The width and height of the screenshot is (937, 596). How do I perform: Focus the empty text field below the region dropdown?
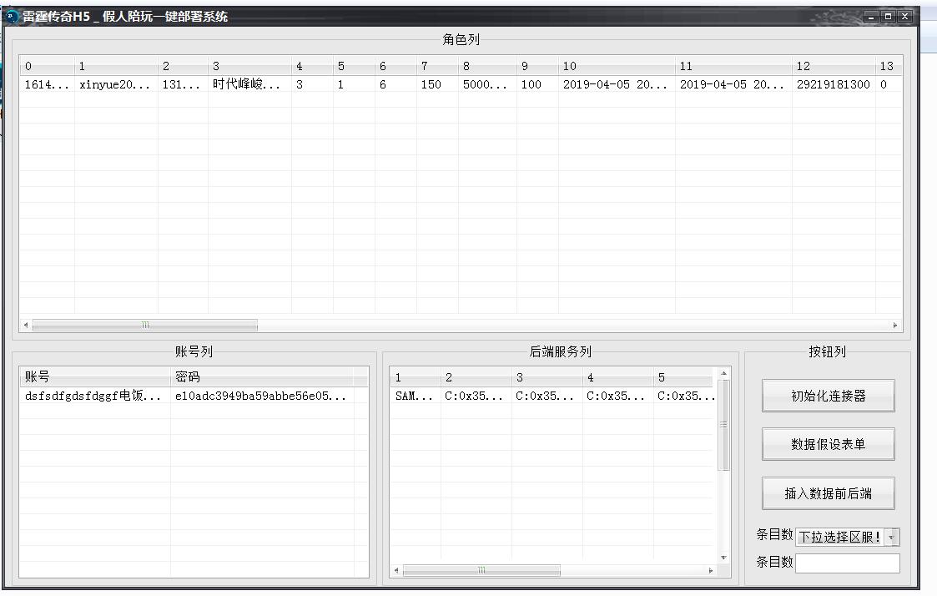point(847,563)
